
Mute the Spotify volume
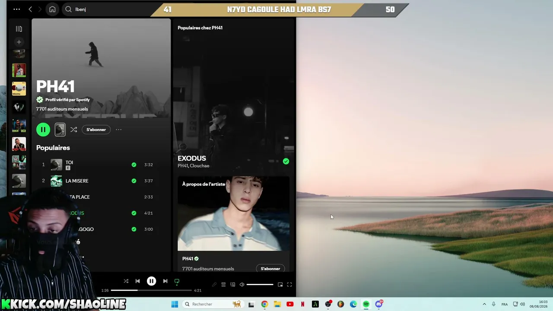click(242, 285)
